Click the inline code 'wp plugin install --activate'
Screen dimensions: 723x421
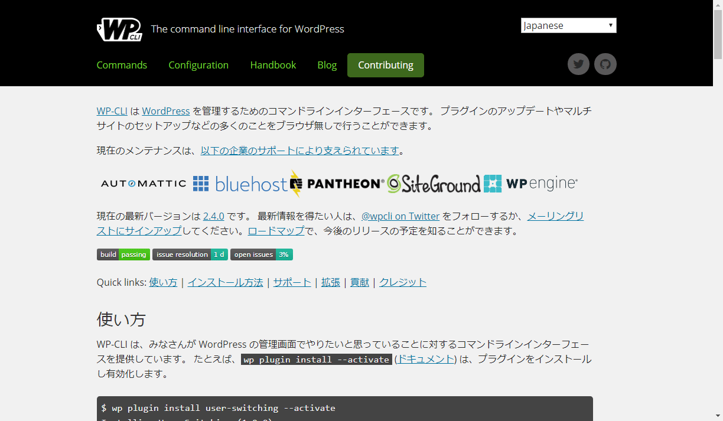tap(317, 359)
